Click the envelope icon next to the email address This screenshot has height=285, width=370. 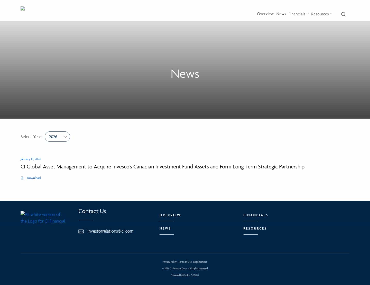click(81, 231)
